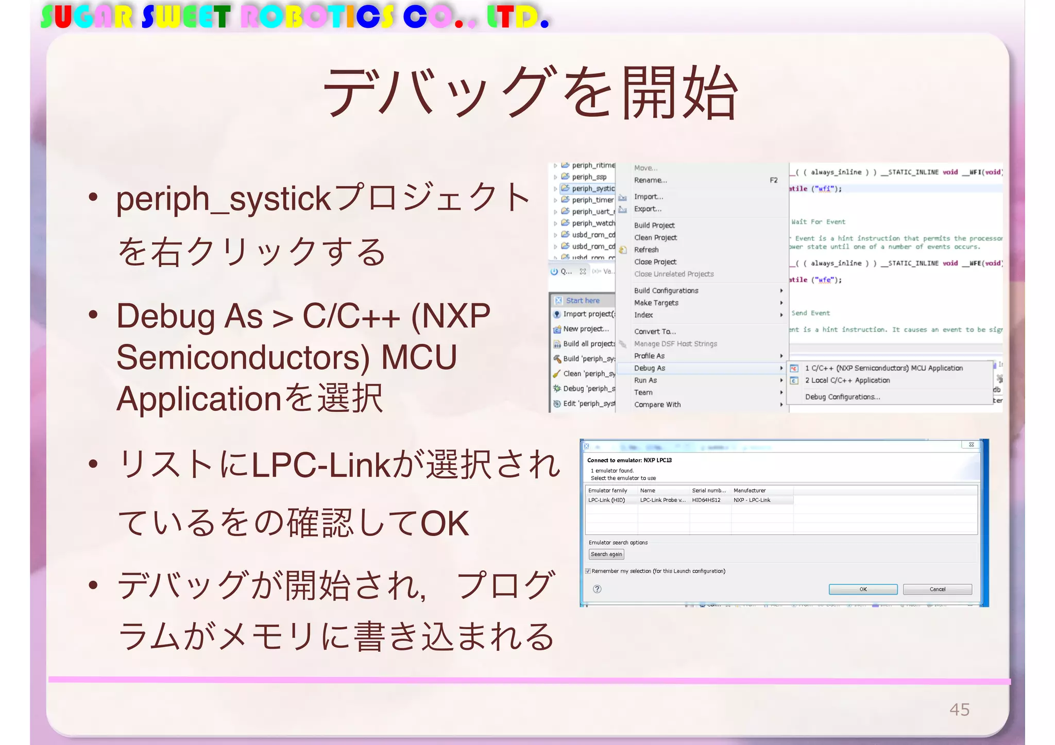
Task: Open the Make Targets submenu arrow
Action: tap(781, 303)
